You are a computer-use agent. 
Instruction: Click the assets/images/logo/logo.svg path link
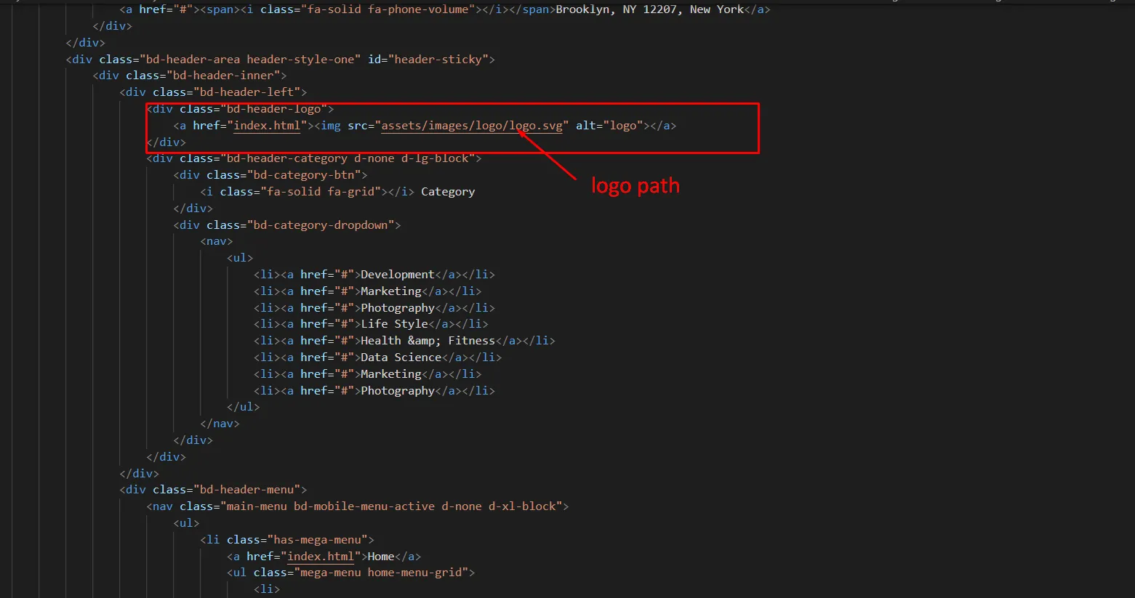pos(471,126)
